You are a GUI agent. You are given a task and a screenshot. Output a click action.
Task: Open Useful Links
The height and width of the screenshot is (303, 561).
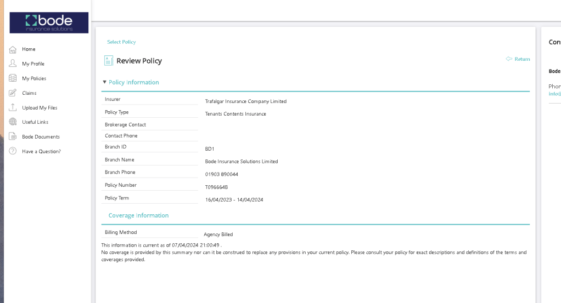tap(35, 122)
